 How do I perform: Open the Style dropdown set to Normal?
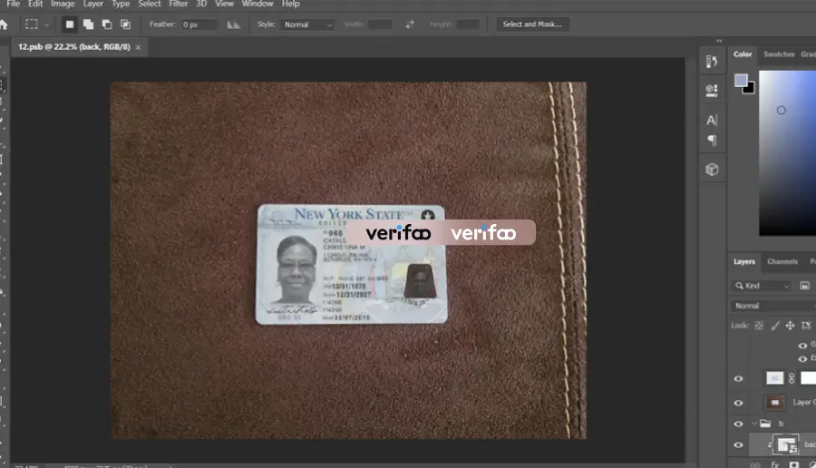(307, 24)
